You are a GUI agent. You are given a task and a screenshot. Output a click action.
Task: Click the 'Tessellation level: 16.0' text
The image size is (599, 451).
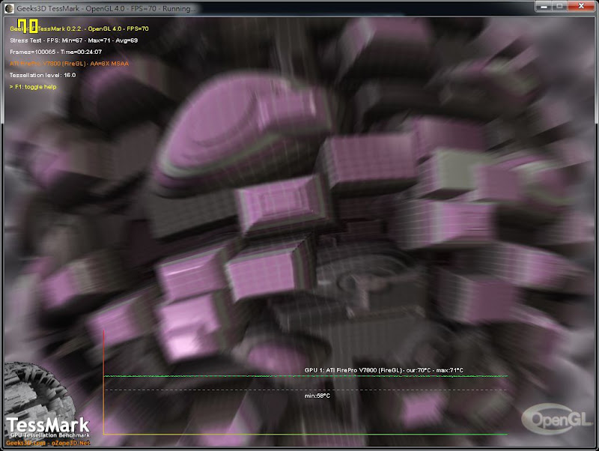(x=43, y=76)
